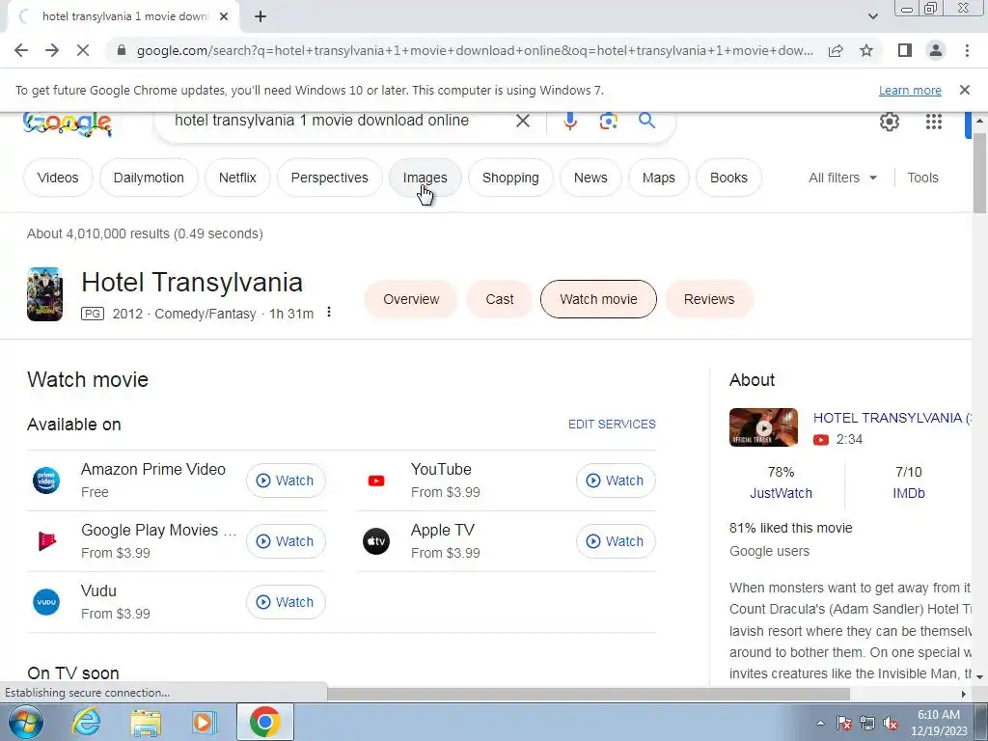Screen dimensions: 988x741
Task: Expand the All filters dropdown
Action: click(x=842, y=178)
